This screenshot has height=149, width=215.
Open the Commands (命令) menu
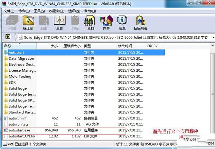(24, 11)
